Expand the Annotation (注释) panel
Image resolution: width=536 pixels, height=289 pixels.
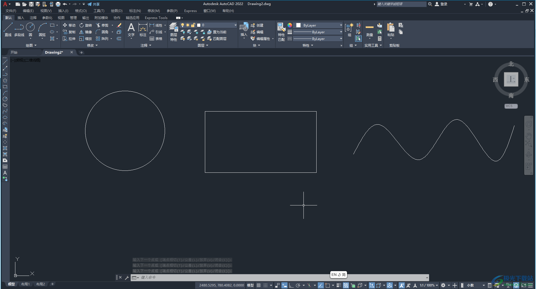pos(146,45)
